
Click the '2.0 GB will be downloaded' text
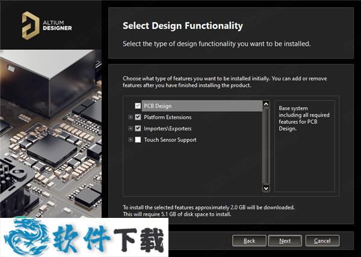[x=262, y=207]
